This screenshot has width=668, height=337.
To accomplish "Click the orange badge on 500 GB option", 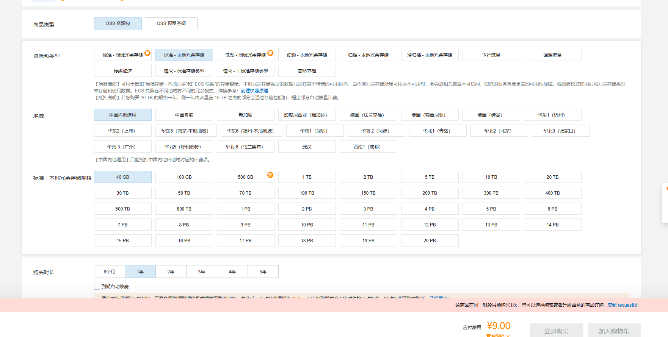I will pos(270,175).
